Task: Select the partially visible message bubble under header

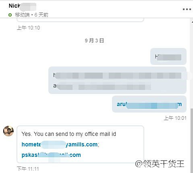Action: (x=80, y=20)
